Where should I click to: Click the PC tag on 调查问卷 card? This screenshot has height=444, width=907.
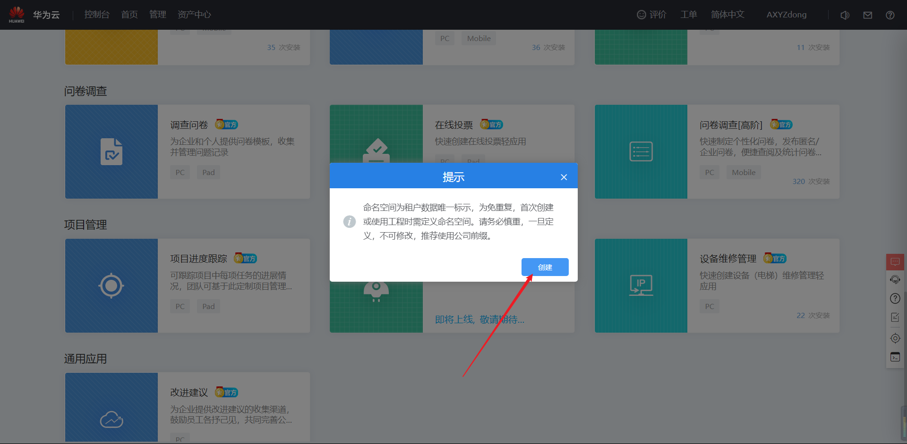(180, 173)
